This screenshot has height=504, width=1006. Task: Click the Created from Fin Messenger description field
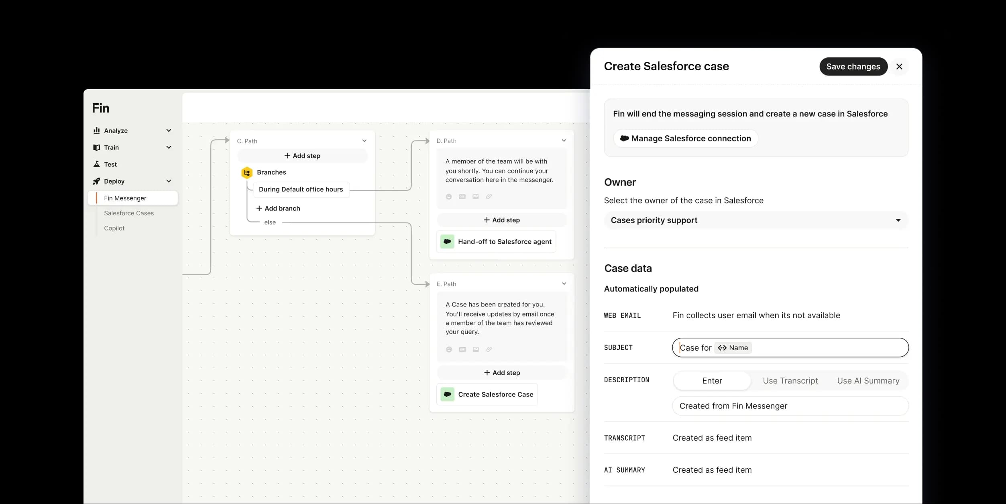[x=790, y=406]
